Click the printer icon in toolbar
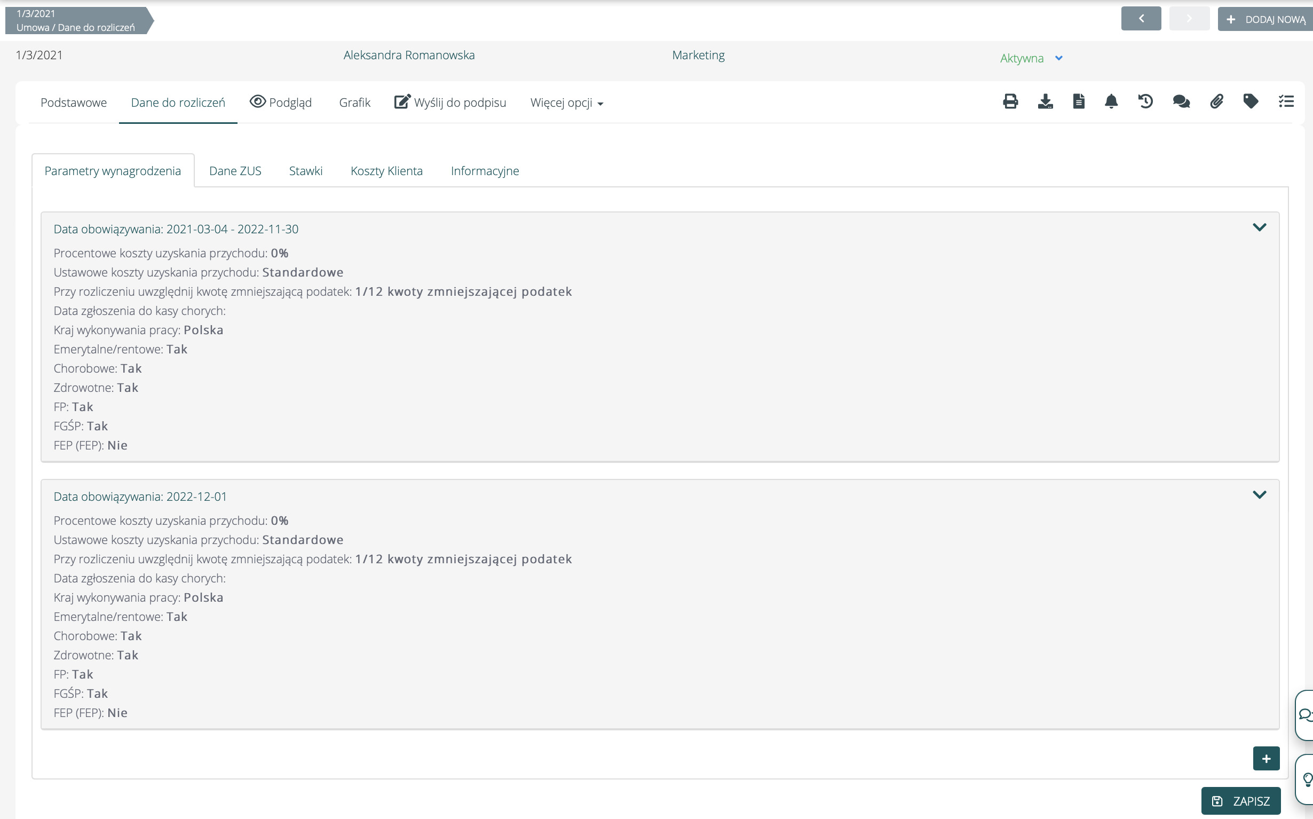The height and width of the screenshot is (819, 1313). [x=1010, y=102]
